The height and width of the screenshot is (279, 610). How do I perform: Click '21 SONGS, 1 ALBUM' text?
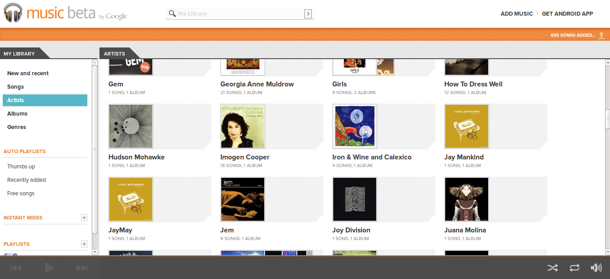click(241, 93)
